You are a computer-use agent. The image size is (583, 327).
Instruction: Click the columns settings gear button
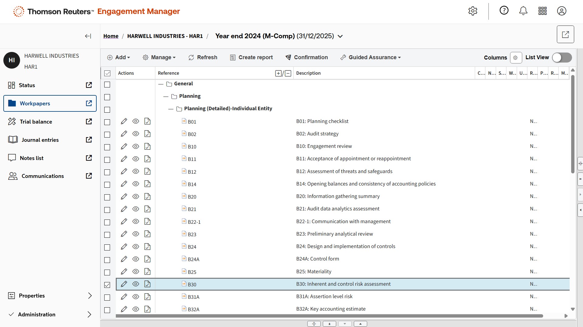tap(516, 57)
